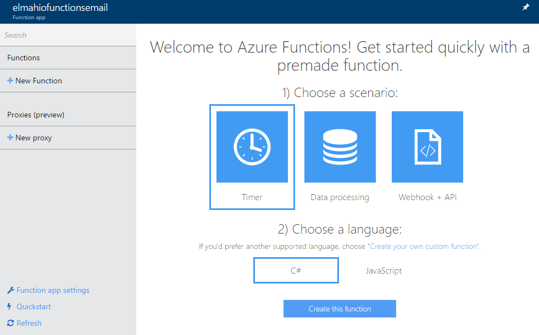Select JavaScript as the language
This screenshot has width=539, height=335.
click(x=384, y=270)
